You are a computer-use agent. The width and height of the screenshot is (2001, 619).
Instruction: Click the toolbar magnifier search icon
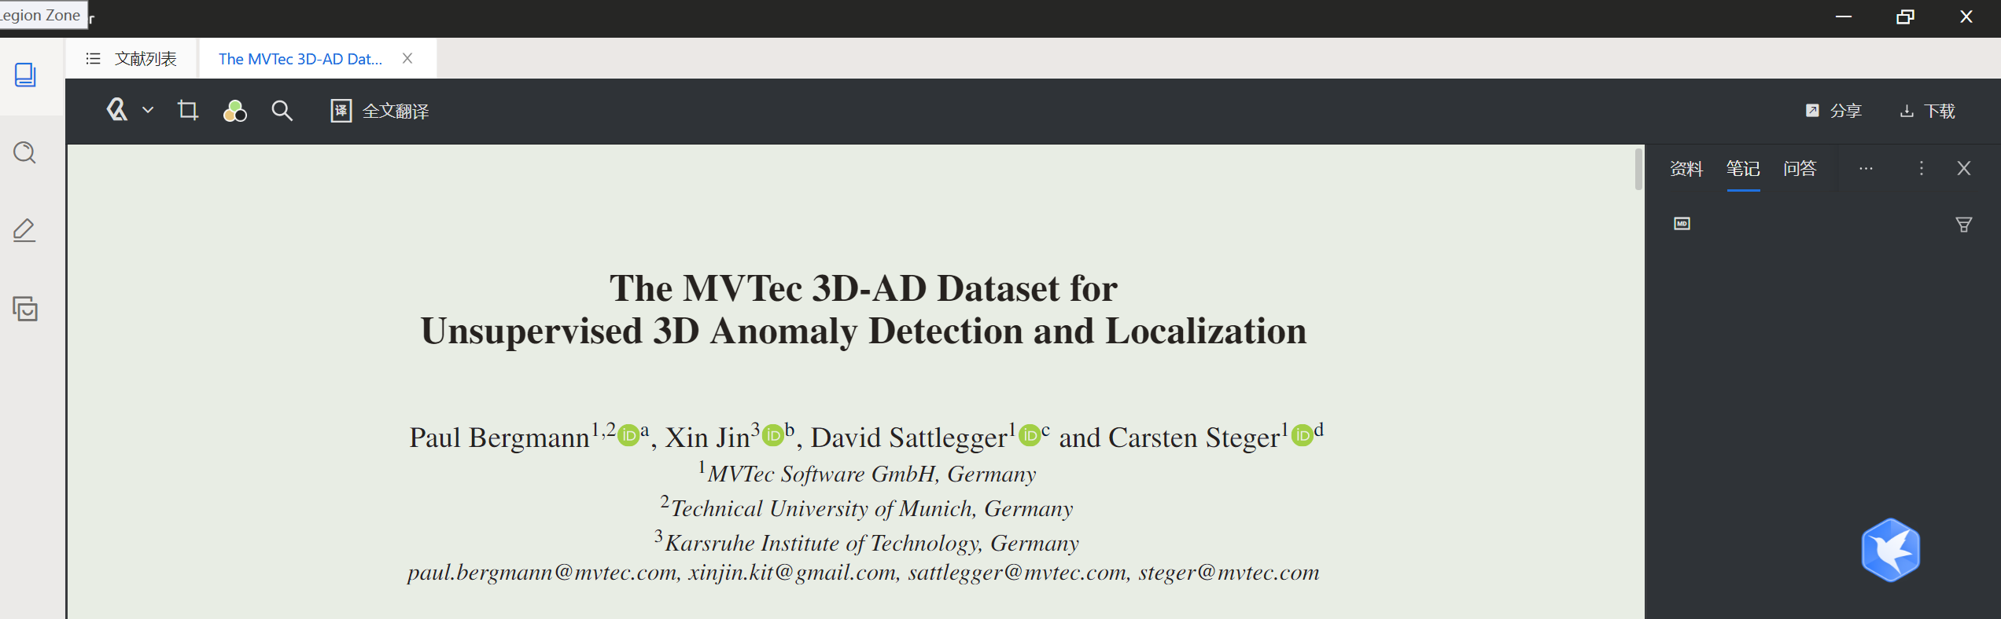282,111
